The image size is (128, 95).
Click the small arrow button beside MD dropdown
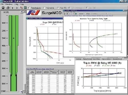(24, 11)
